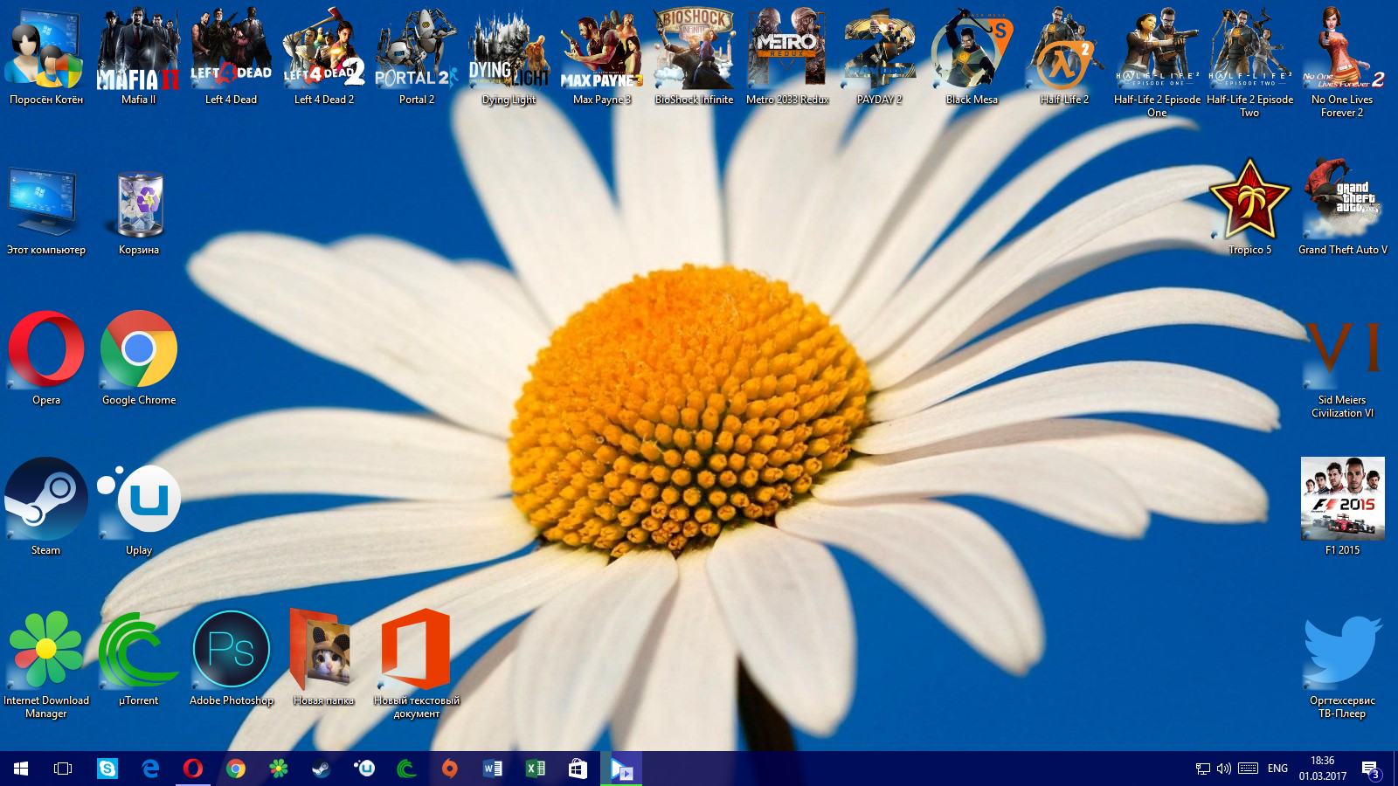Open network status in system tray
The height and width of the screenshot is (786, 1398).
pos(1203,769)
